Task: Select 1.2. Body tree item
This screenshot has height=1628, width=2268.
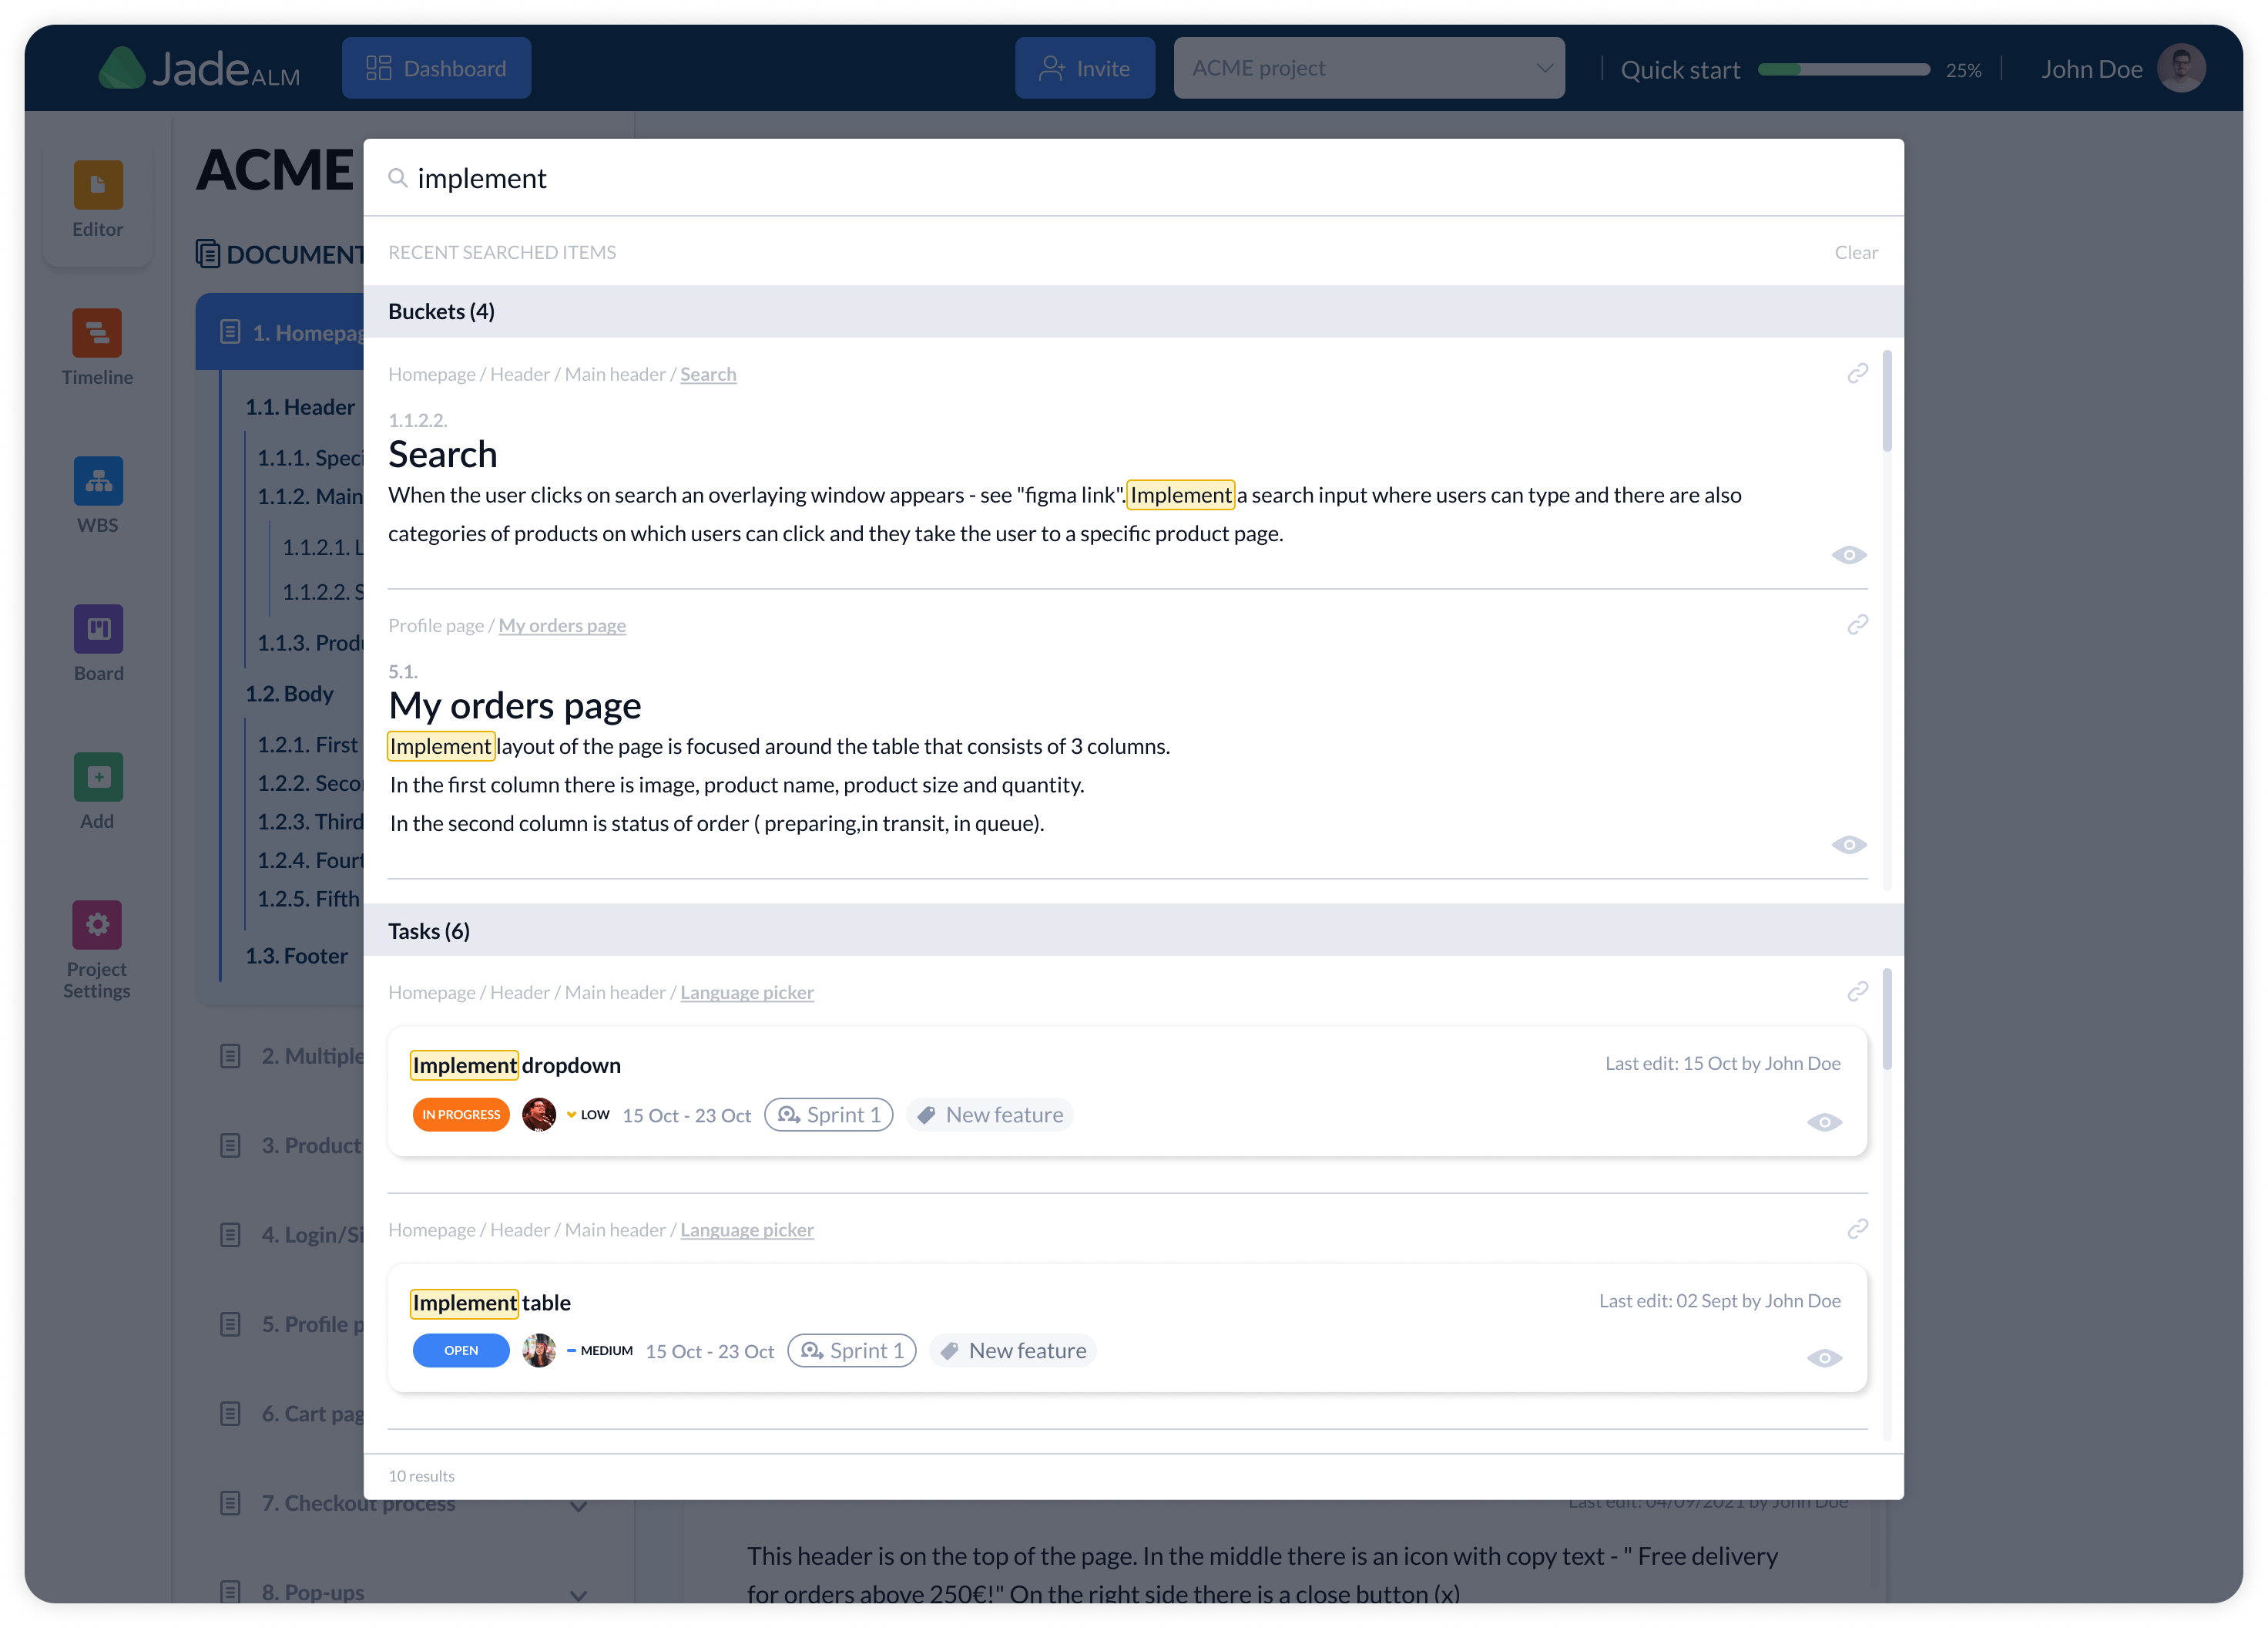Action: tap(289, 694)
